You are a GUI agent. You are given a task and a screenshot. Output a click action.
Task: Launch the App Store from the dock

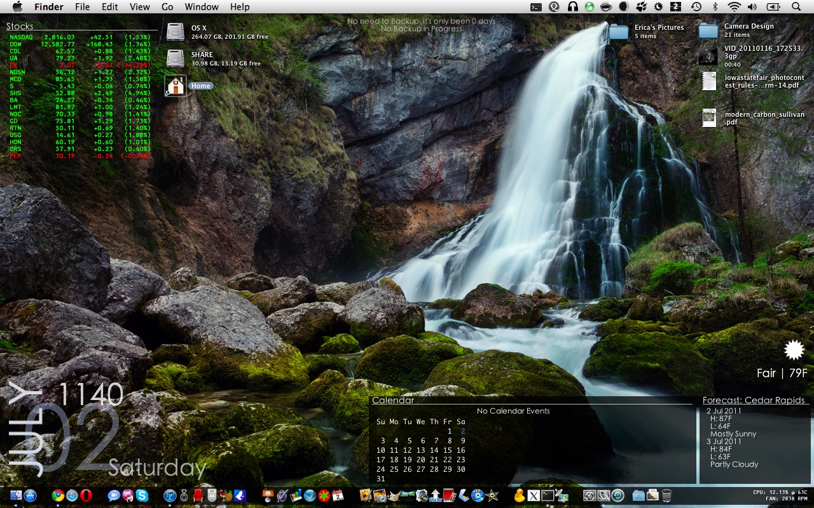click(30, 496)
